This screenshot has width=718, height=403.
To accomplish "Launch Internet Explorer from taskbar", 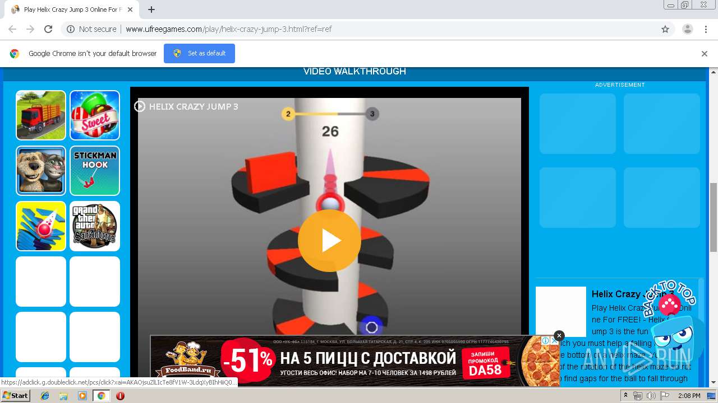I will coord(45,396).
